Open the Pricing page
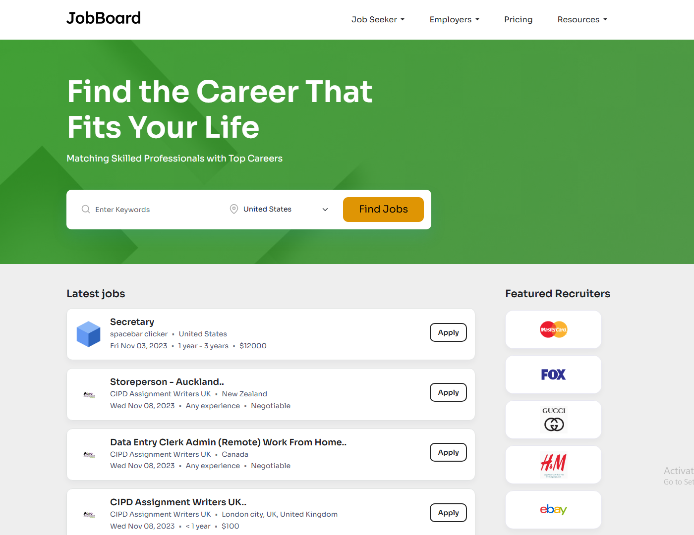Image resolution: width=694 pixels, height=535 pixels. click(x=518, y=19)
